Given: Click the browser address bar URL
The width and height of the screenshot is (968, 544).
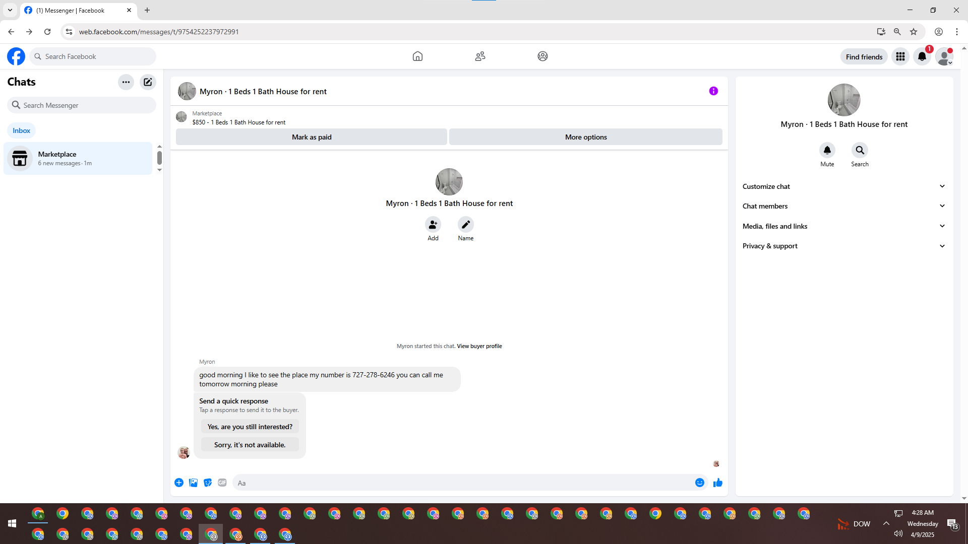Looking at the screenshot, I should [x=159, y=32].
